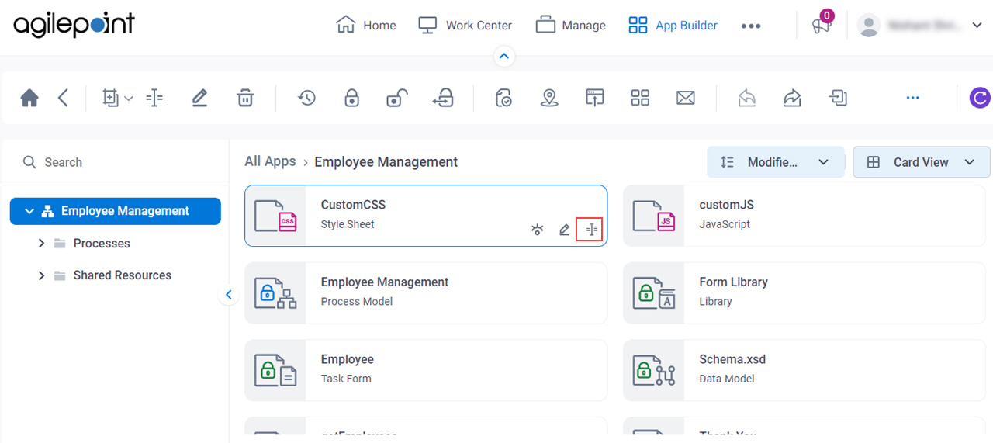Viewport: 993px width, 443px height.
Task: Click the four-squares grid toolbar icon
Action: (x=640, y=98)
